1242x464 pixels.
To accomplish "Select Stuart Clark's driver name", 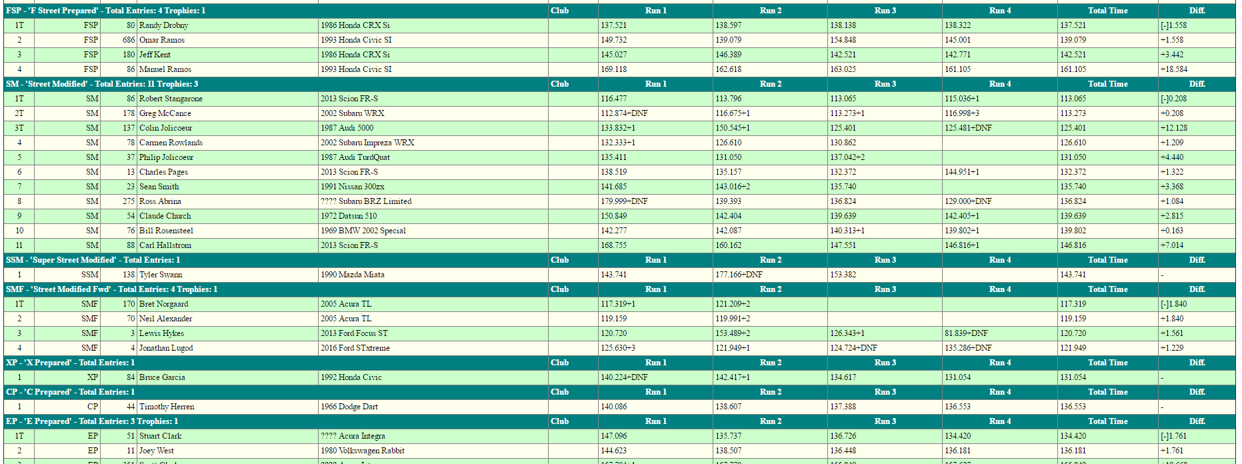I will point(160,436).
